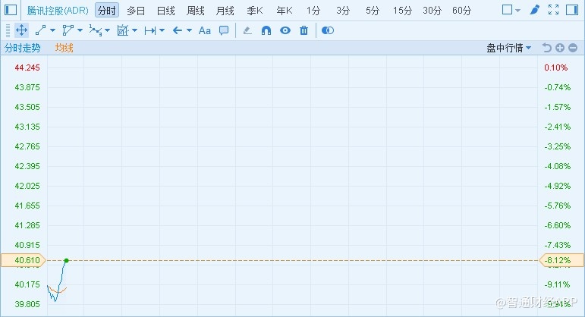This screenshot has height=317, width=585.
Task: Select the chart analysis tool
Action: [x=123, y=30]
